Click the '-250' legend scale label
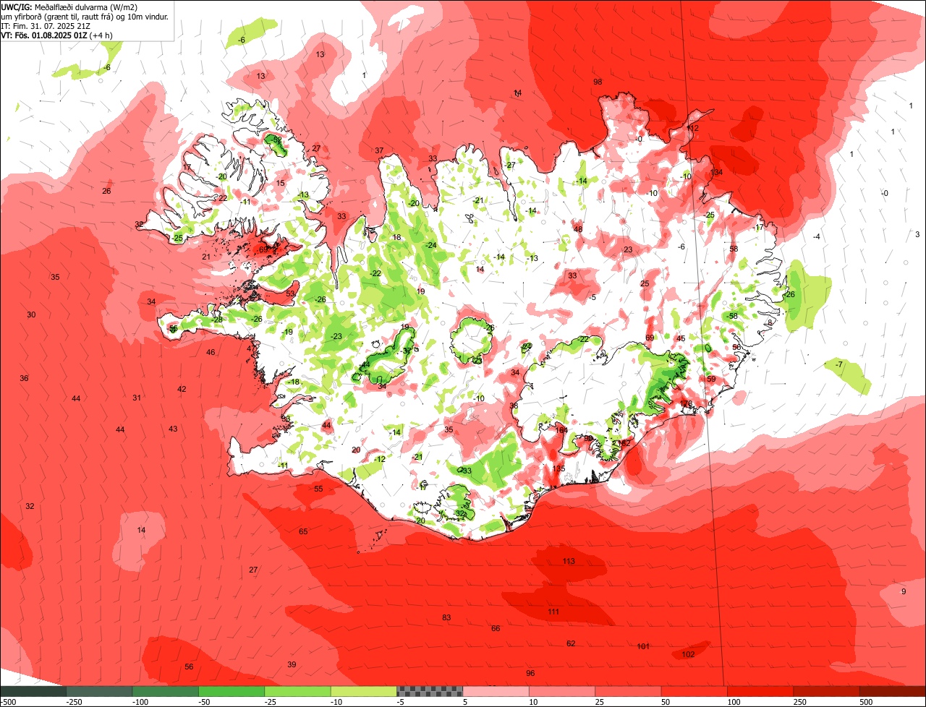Screen dimensions: 926x707 tap(74, 702)
